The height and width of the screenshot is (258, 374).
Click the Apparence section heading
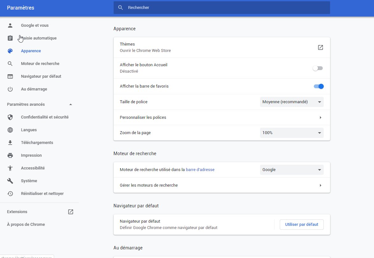tap(124, 29)
